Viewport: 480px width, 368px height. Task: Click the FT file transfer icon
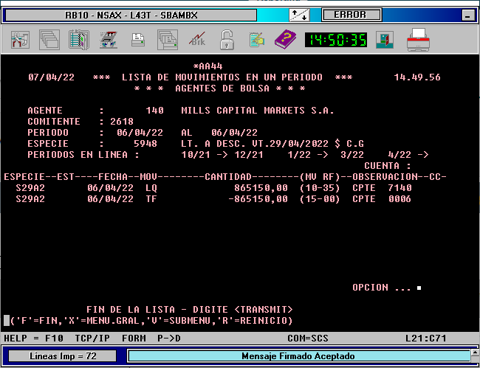[x=109, y=40]
